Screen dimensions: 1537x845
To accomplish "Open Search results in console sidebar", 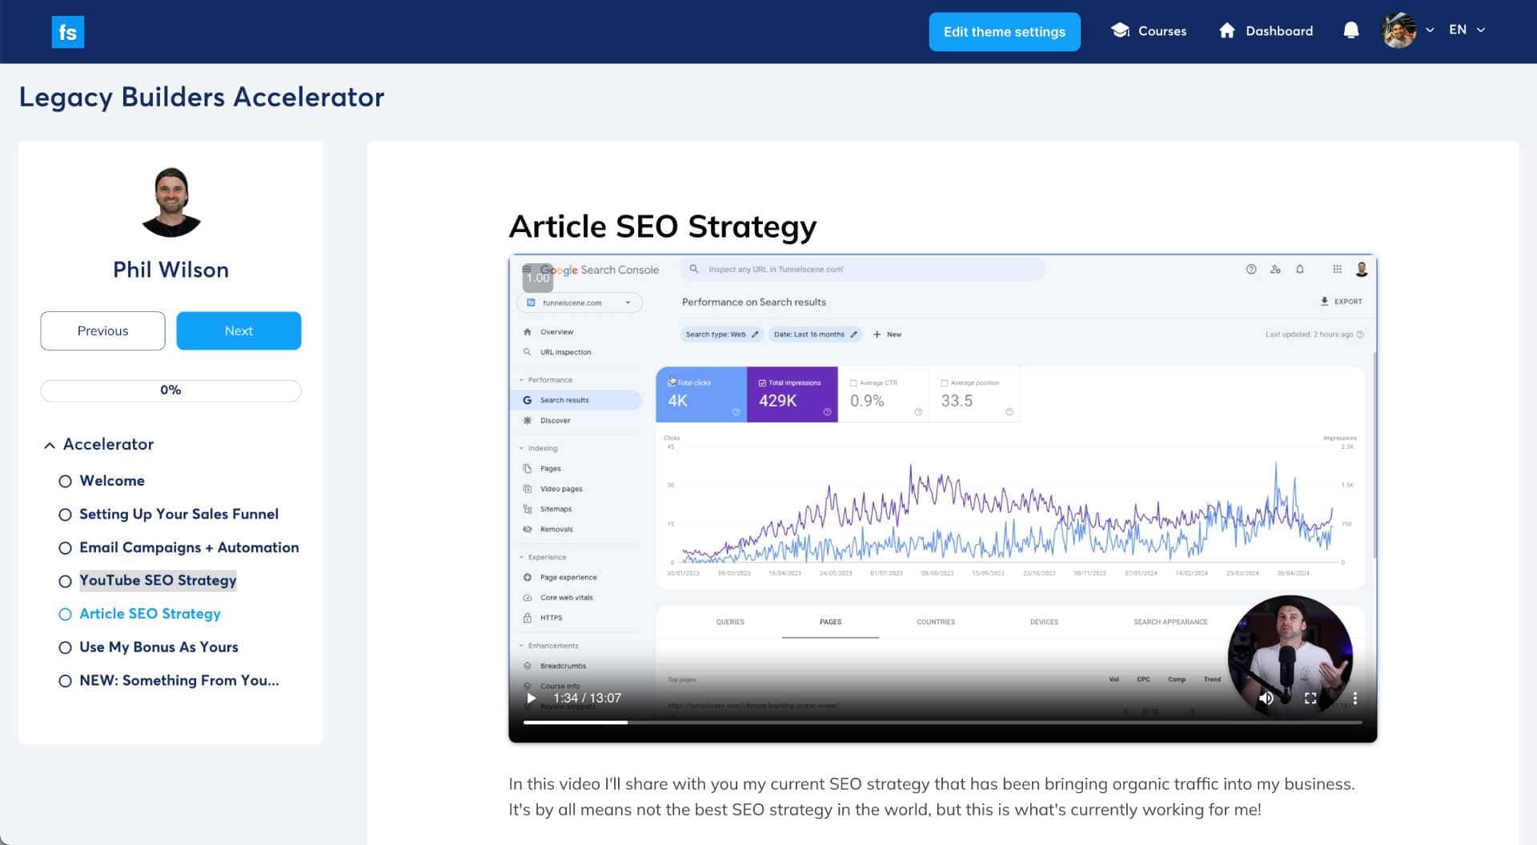I will point(576,400).
